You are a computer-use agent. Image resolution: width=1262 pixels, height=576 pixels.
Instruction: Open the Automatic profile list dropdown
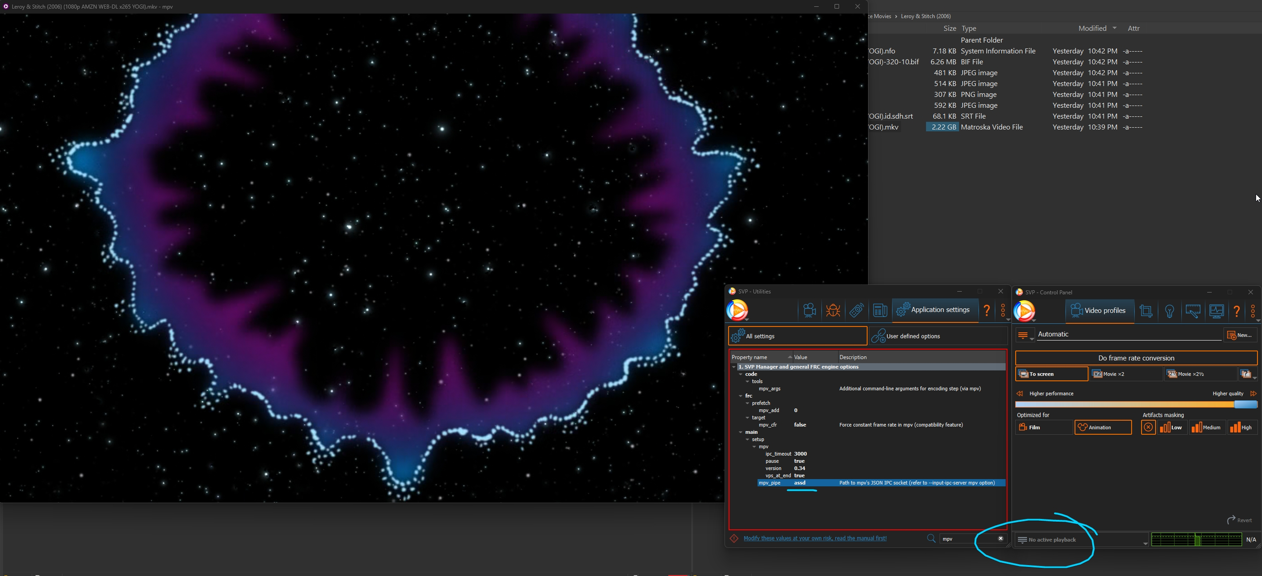pyautogui.click(x=1024, y=336)
